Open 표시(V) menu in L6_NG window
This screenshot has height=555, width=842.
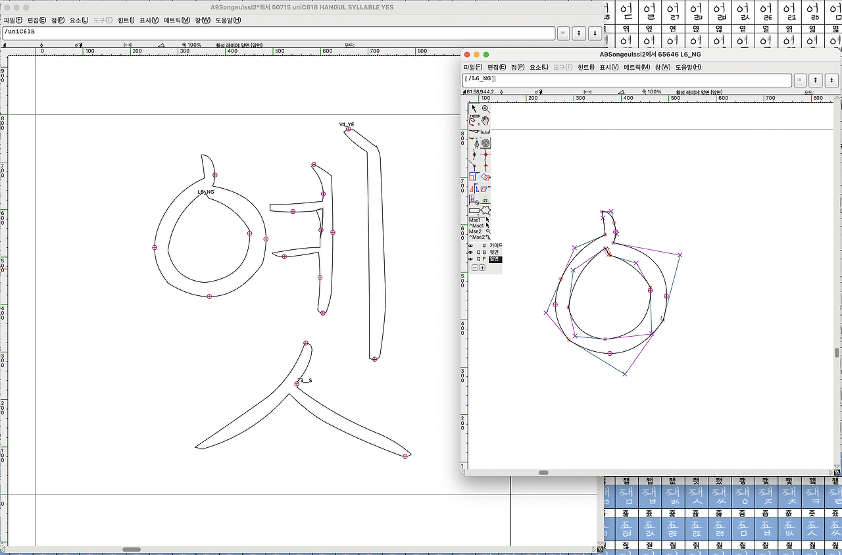(x=608, y=67)
